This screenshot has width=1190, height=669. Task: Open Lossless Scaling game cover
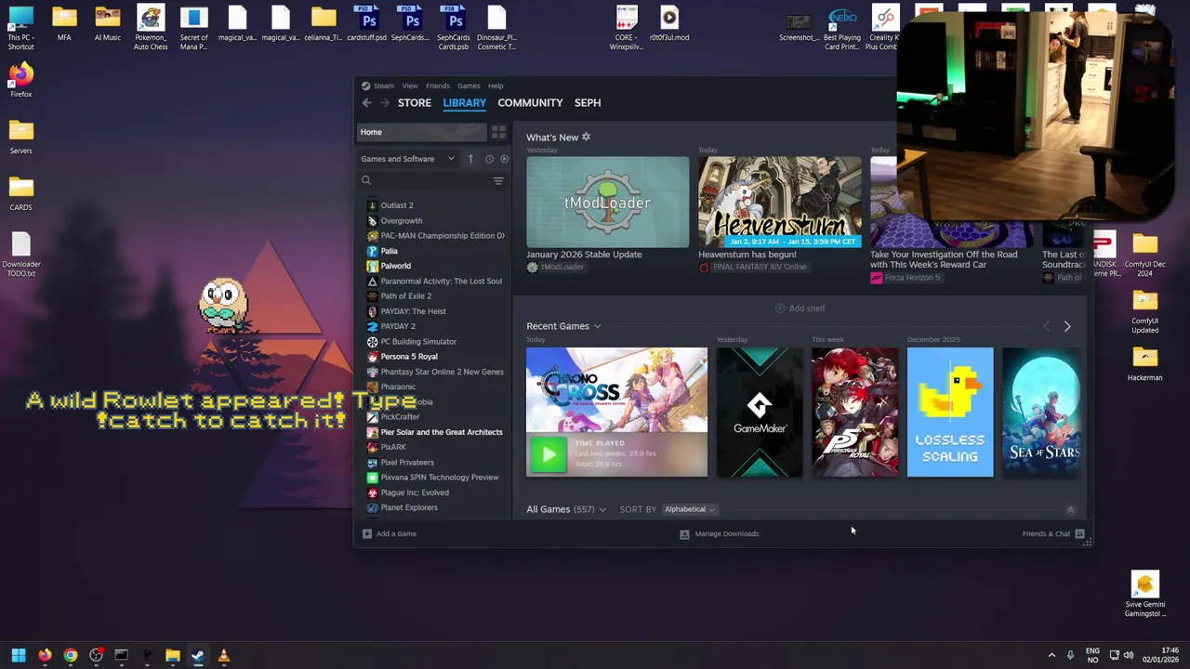coord(950,412)
